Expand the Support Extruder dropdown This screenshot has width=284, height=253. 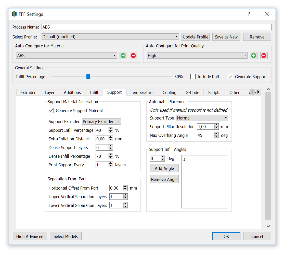pyautogui.click(x=101, y=122)
